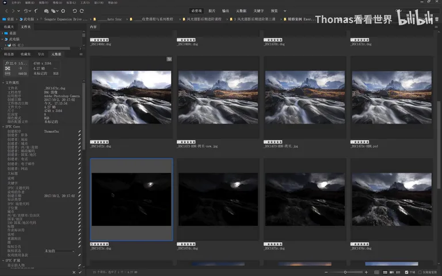Navigate to Auto Sync folder in breadcrumb
This screenshot has height=276, width=442.
[115, 19]
